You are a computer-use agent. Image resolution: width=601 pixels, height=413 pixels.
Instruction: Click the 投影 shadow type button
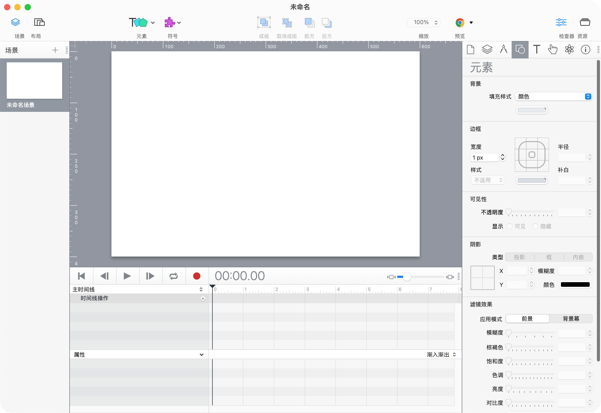pos(520,257)
